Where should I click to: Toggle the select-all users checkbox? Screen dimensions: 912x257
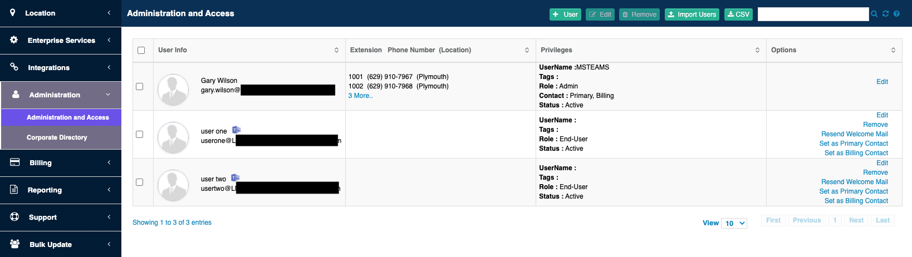(141, 51)
